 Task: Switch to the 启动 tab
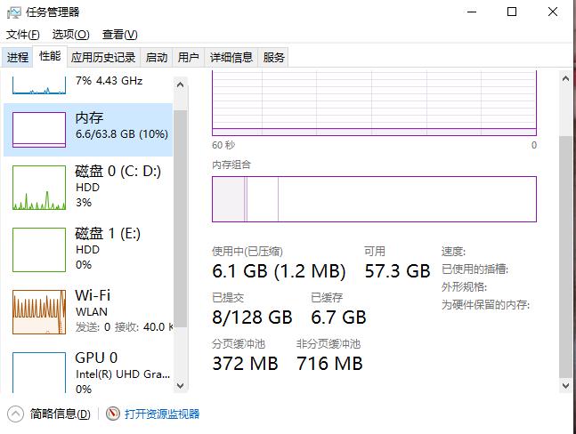coord(157,58)
